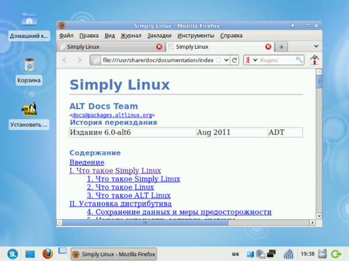Click the display settings tray icon

[x=271, y=253]
